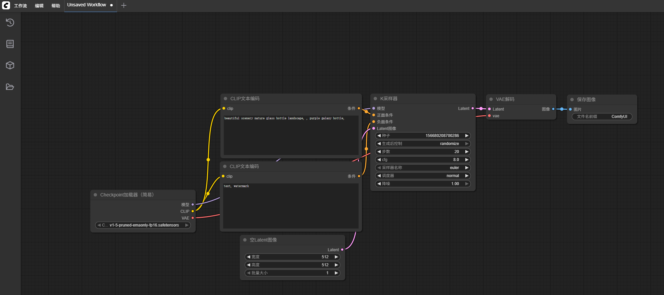Open the node library list icon

[10, 44]
